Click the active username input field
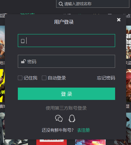Image resolution: width=131 pixels, height=145 pixels. click(66, 41)
